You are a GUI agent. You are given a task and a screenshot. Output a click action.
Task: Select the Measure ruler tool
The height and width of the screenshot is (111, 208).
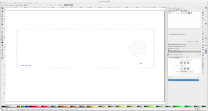(x=2, y=19)
